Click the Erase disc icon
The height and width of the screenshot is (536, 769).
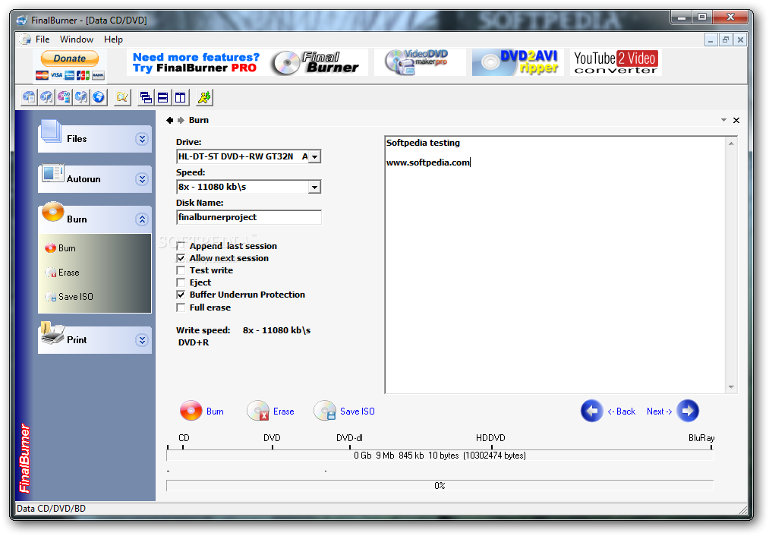258,411
